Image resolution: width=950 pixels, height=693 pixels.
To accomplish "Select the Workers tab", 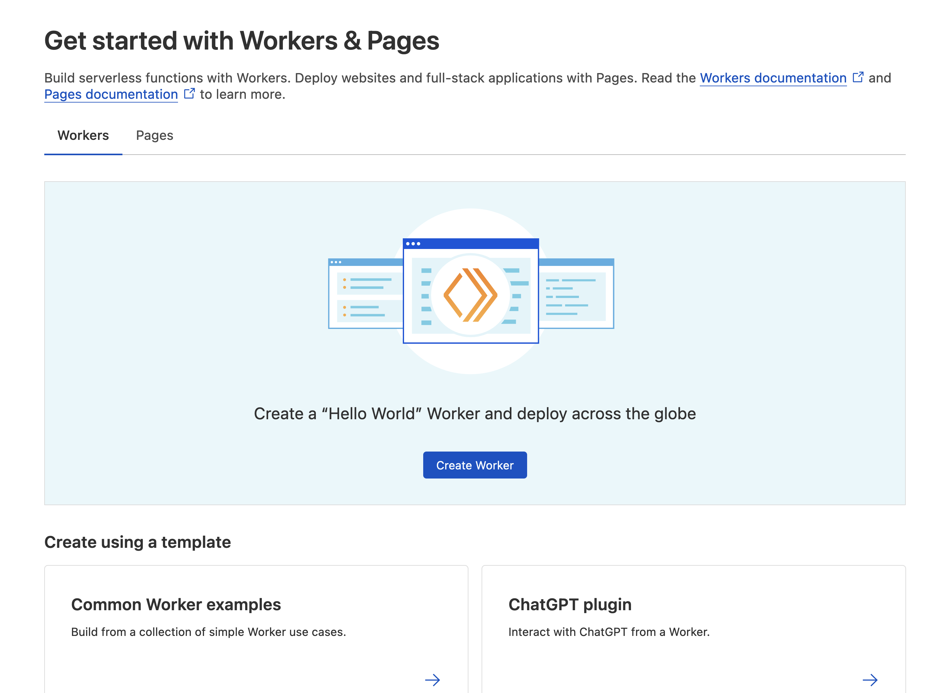I will click(83, 135).
